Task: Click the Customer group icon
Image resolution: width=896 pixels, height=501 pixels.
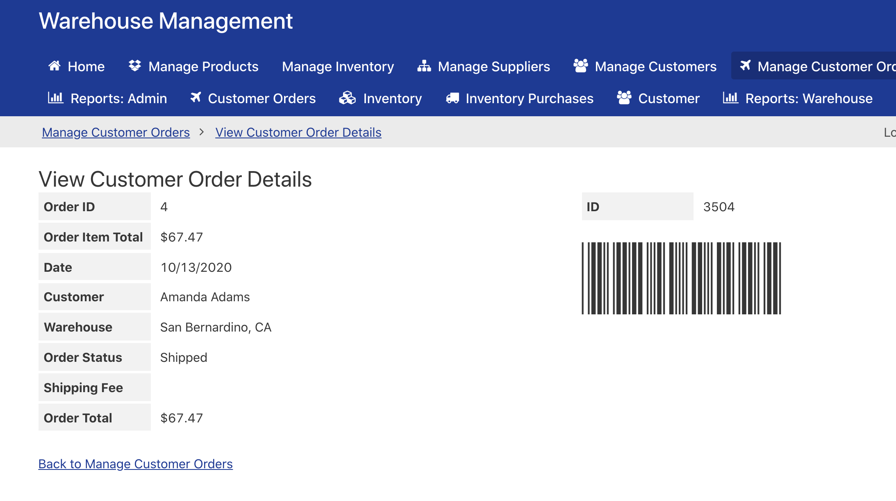Action: click(624, 98)
